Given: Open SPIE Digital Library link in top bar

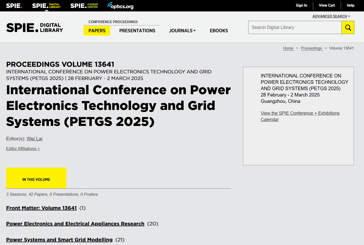Looking at the screenshot, I should (x=46, y=6).
